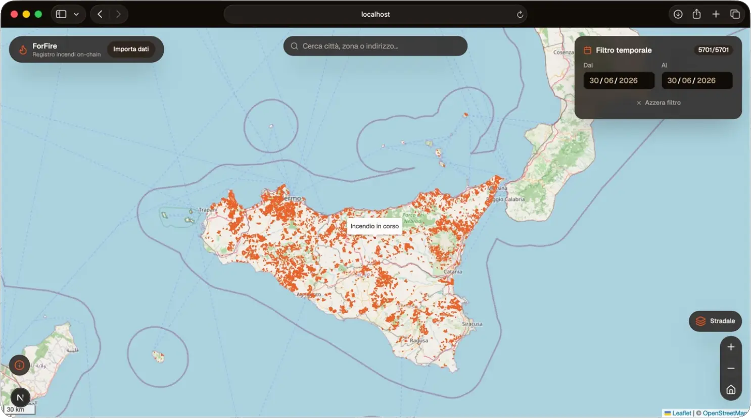Open the Dal start date field
751x418 pixels.
(x=619, y=80)
